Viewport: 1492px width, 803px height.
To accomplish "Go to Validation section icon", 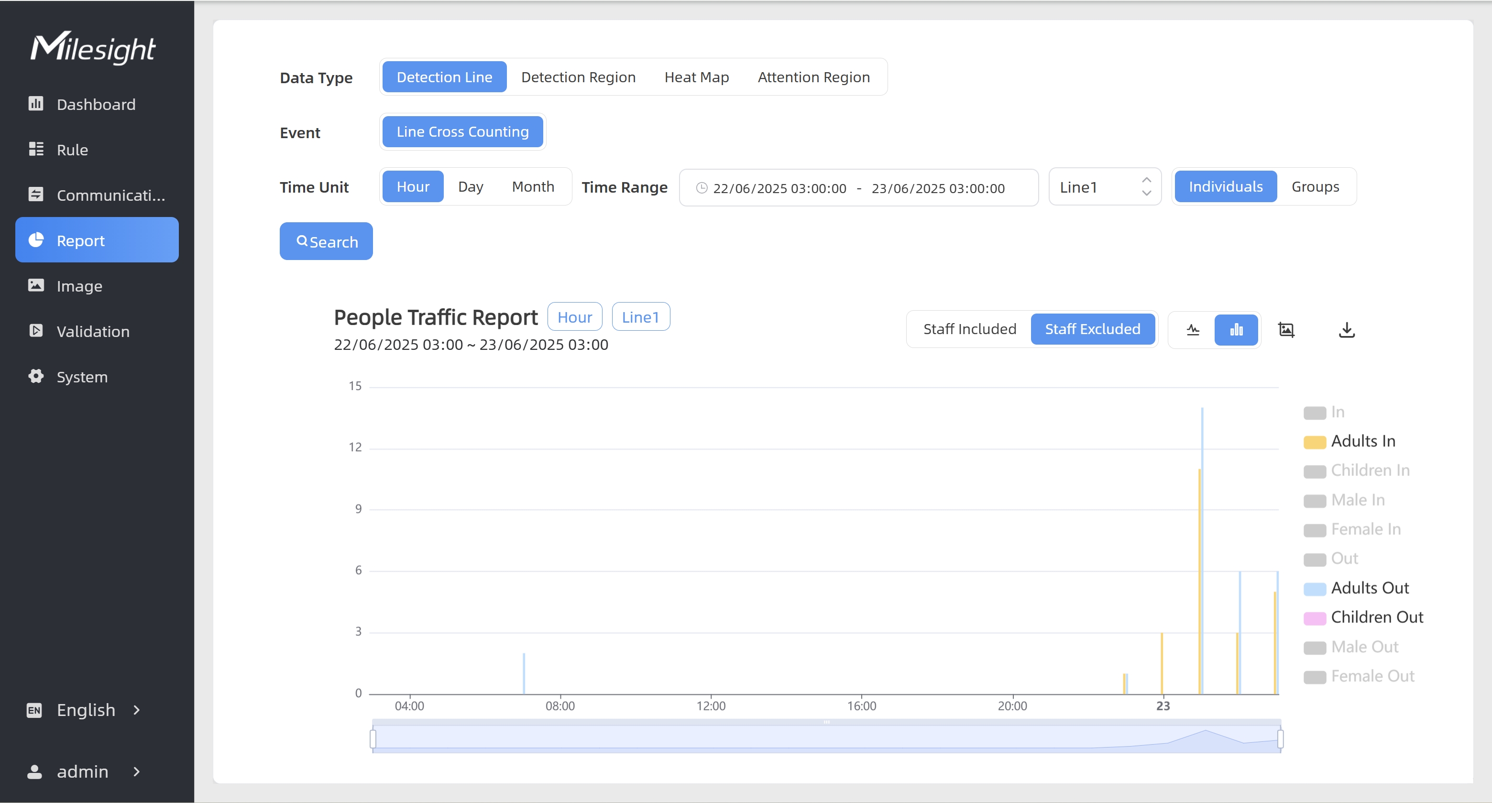I will [x=36, y=331].
